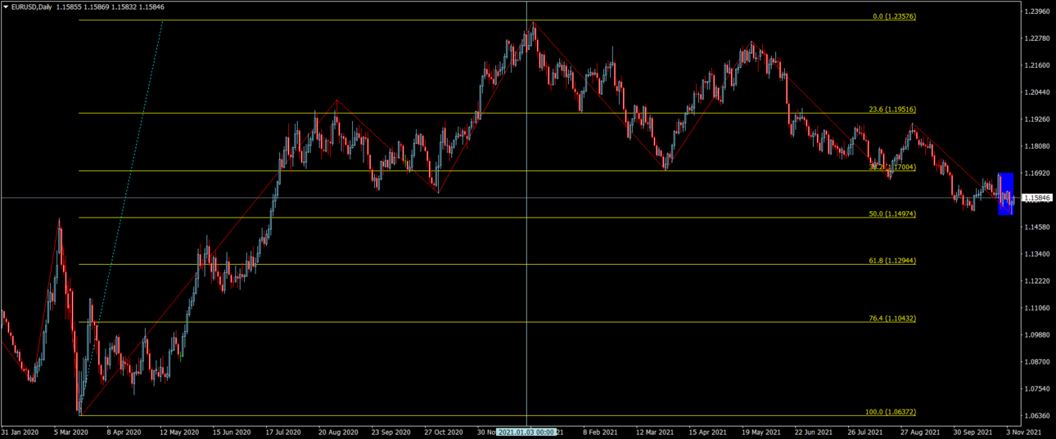Image resolution: width=1056 pixels, height=439 pixels.
Task: Select the 38.2 (1.17004) Fibonacci level label
Action: [x=892, y=167]
